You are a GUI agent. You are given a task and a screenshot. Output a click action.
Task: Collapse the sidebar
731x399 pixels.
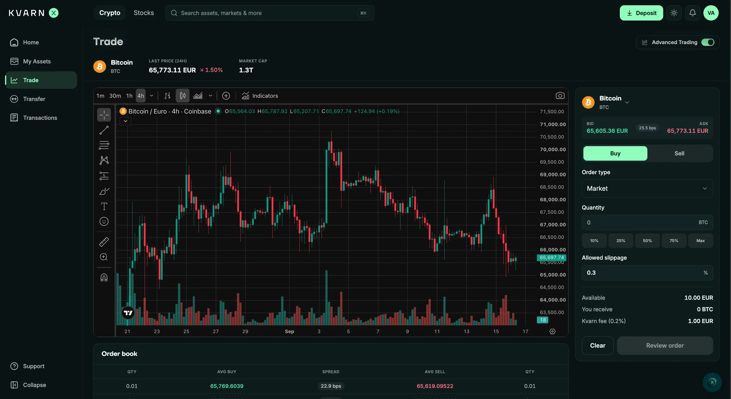tap(41, 385)
